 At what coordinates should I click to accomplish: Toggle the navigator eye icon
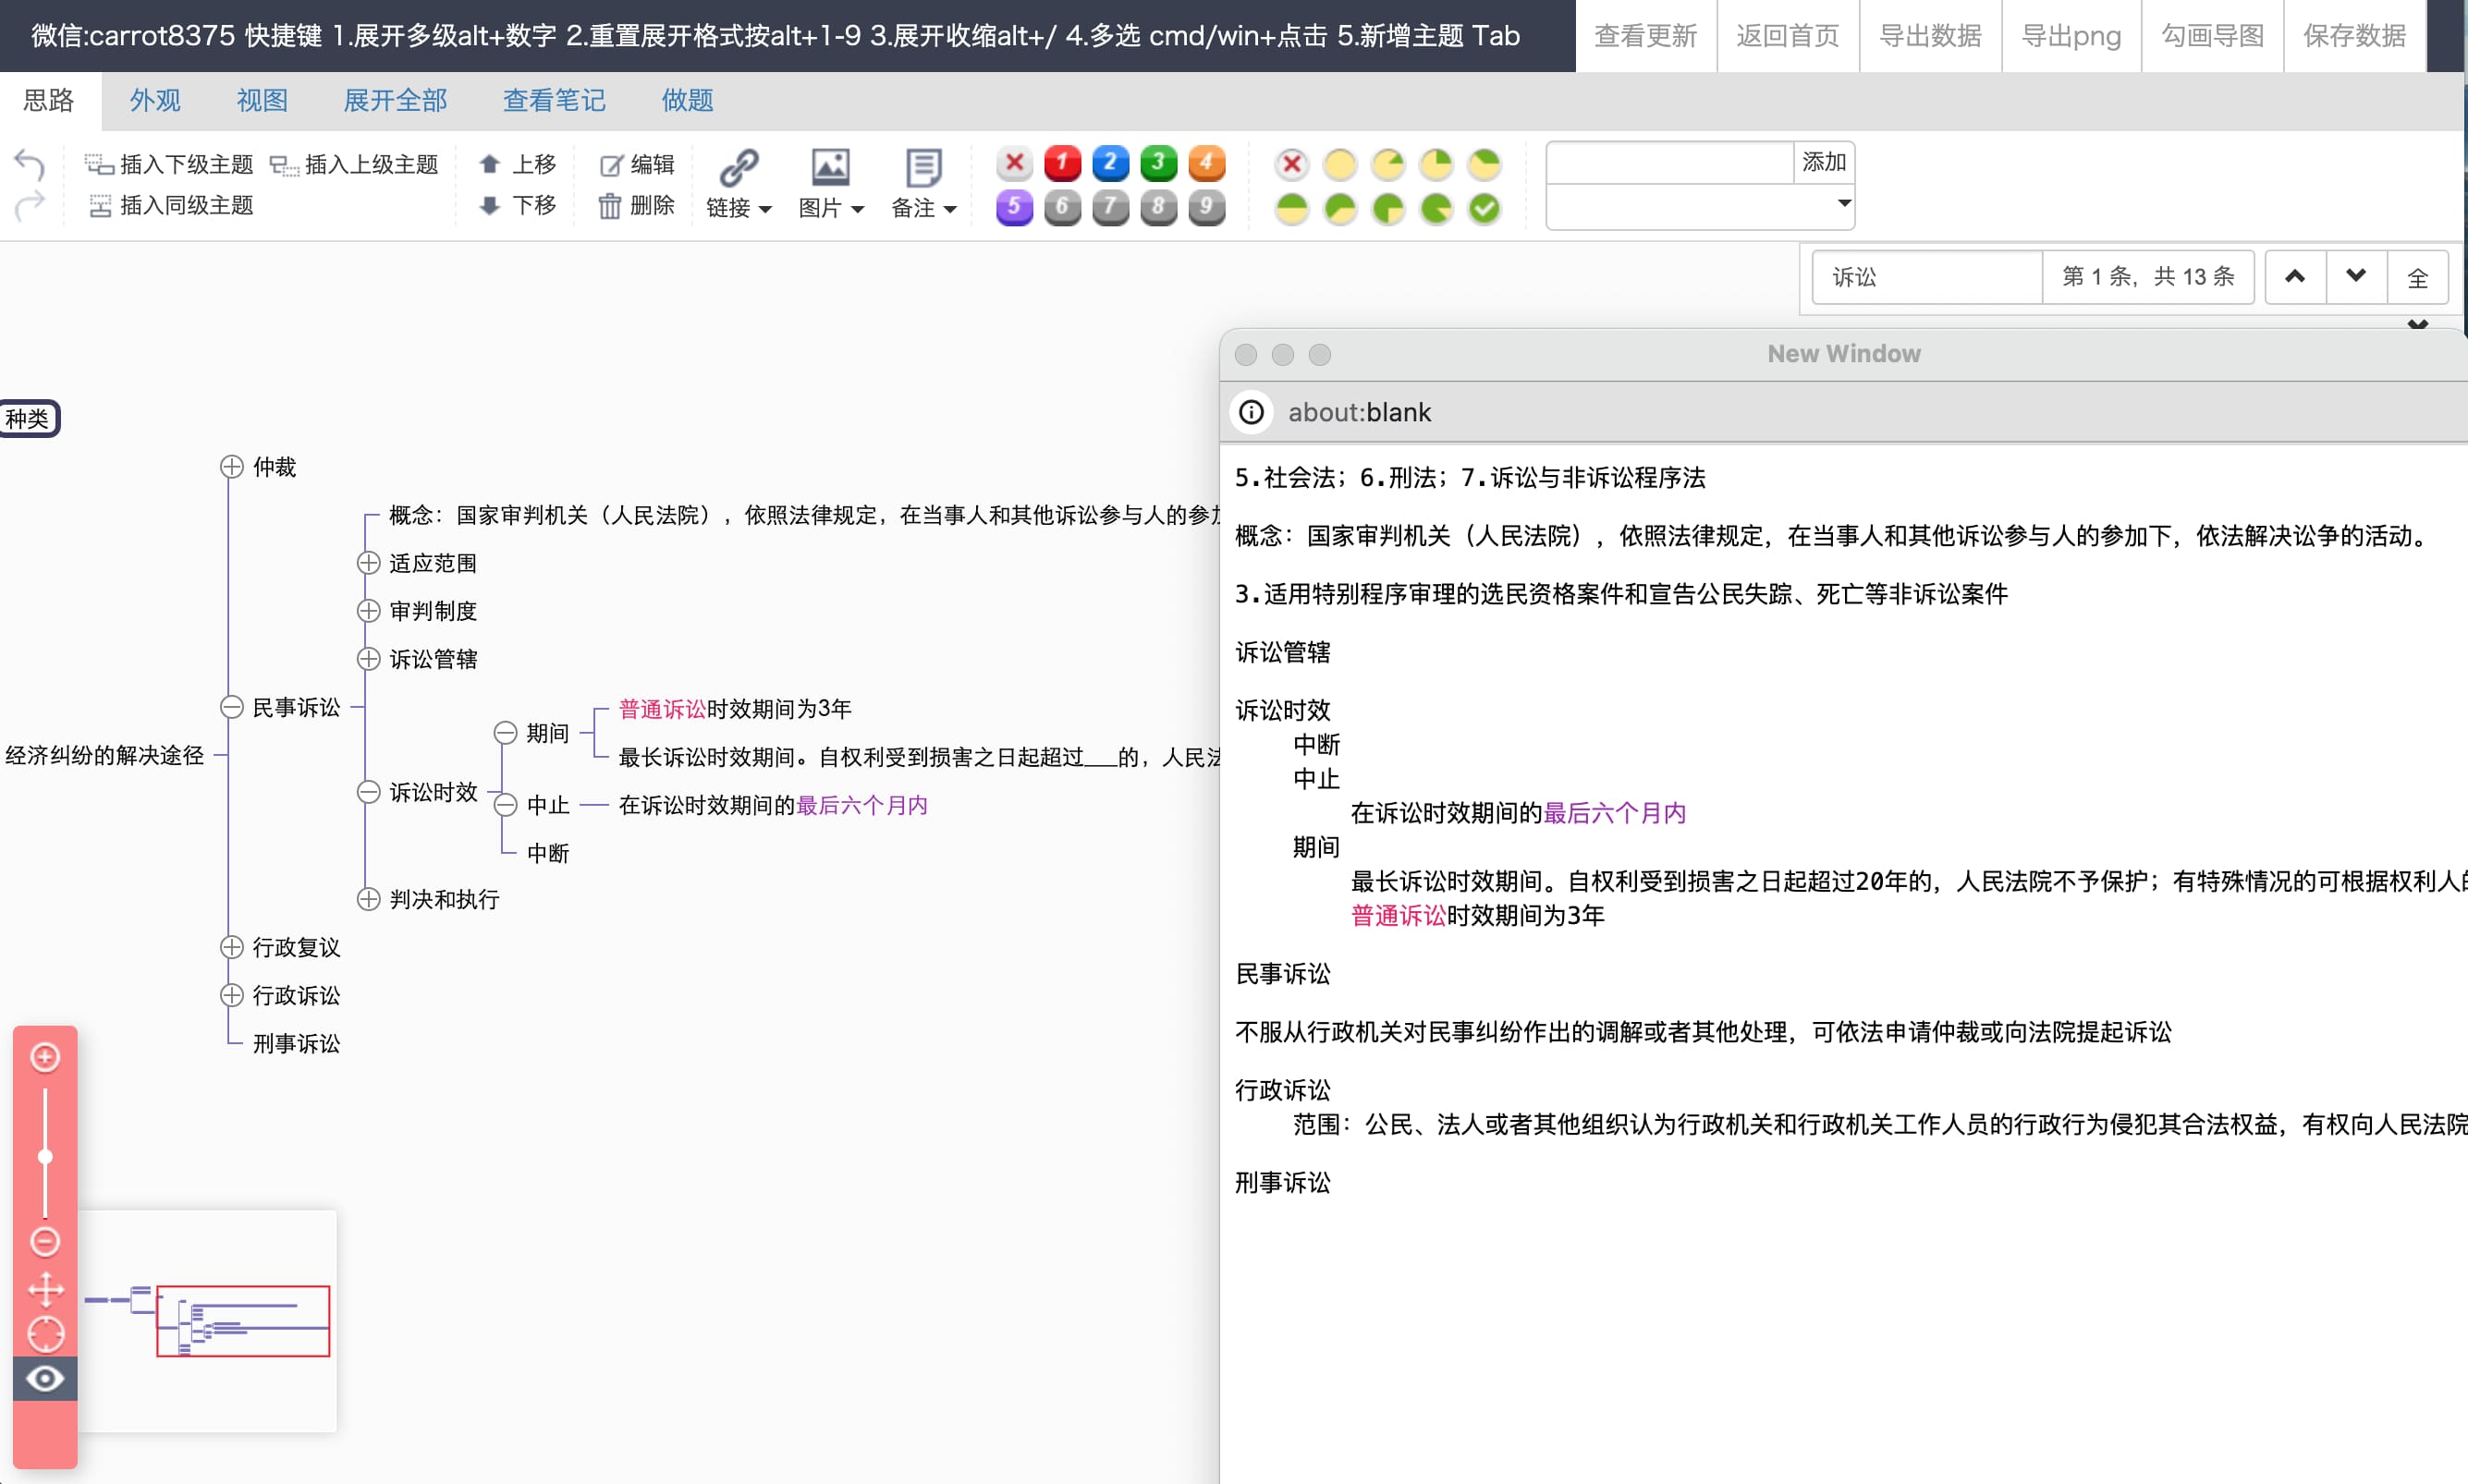point(45,1379)
